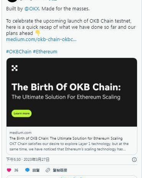This screenshot has height=178, width=142.
Task: Open the medium.com/okb-chain-okbc link
Action: (41, 40)
